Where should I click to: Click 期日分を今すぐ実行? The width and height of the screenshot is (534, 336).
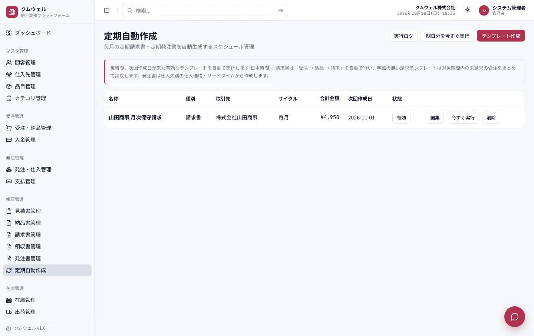tap(447, 36)
